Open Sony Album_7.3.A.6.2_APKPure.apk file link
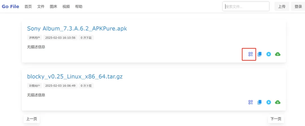Viewport: 305px width, 126px height. (x=77, y=28)
